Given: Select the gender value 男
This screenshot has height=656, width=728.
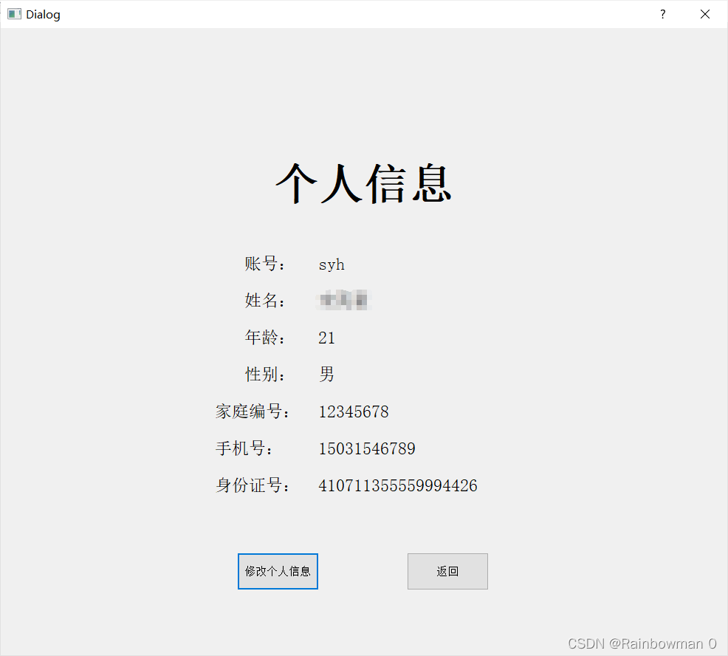Looking at the screenshot, I should click(326, 375).
